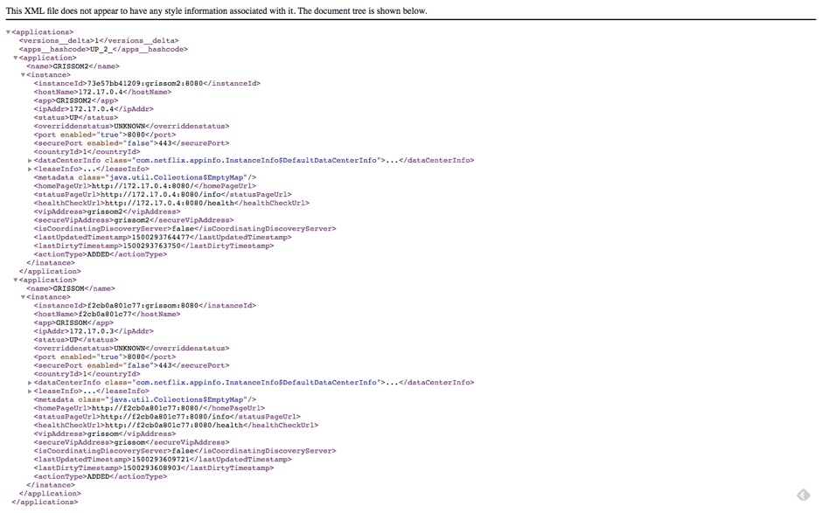Click healthCheckUrl http://f2cb0a801c77:8080/health
The width and height of the screenshot is (822, 513).
[176, 425]
